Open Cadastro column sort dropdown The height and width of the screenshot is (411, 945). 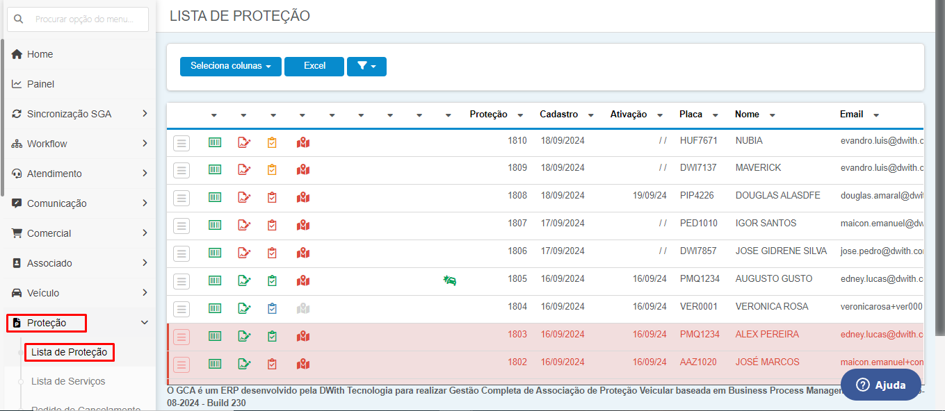pos(590,115)
